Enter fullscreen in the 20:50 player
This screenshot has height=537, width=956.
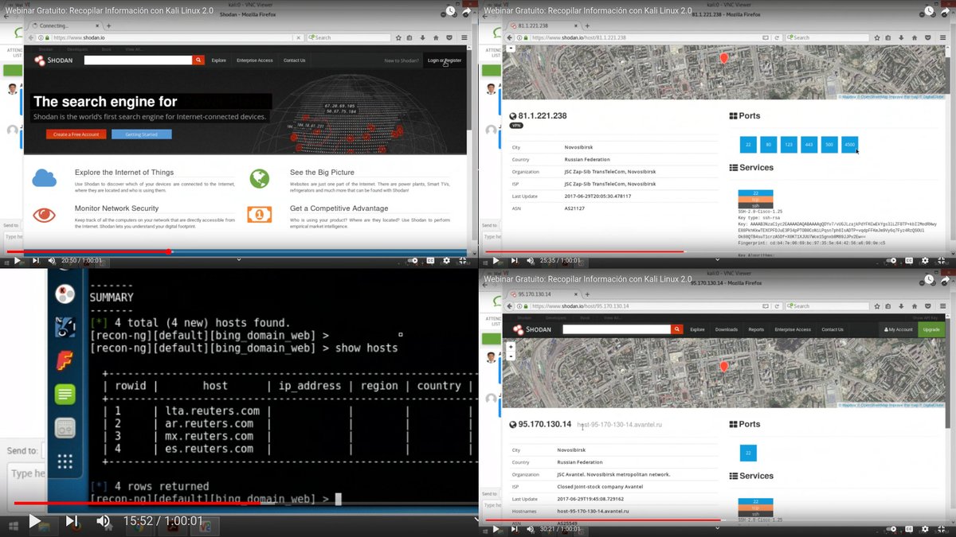pos(463,260)
